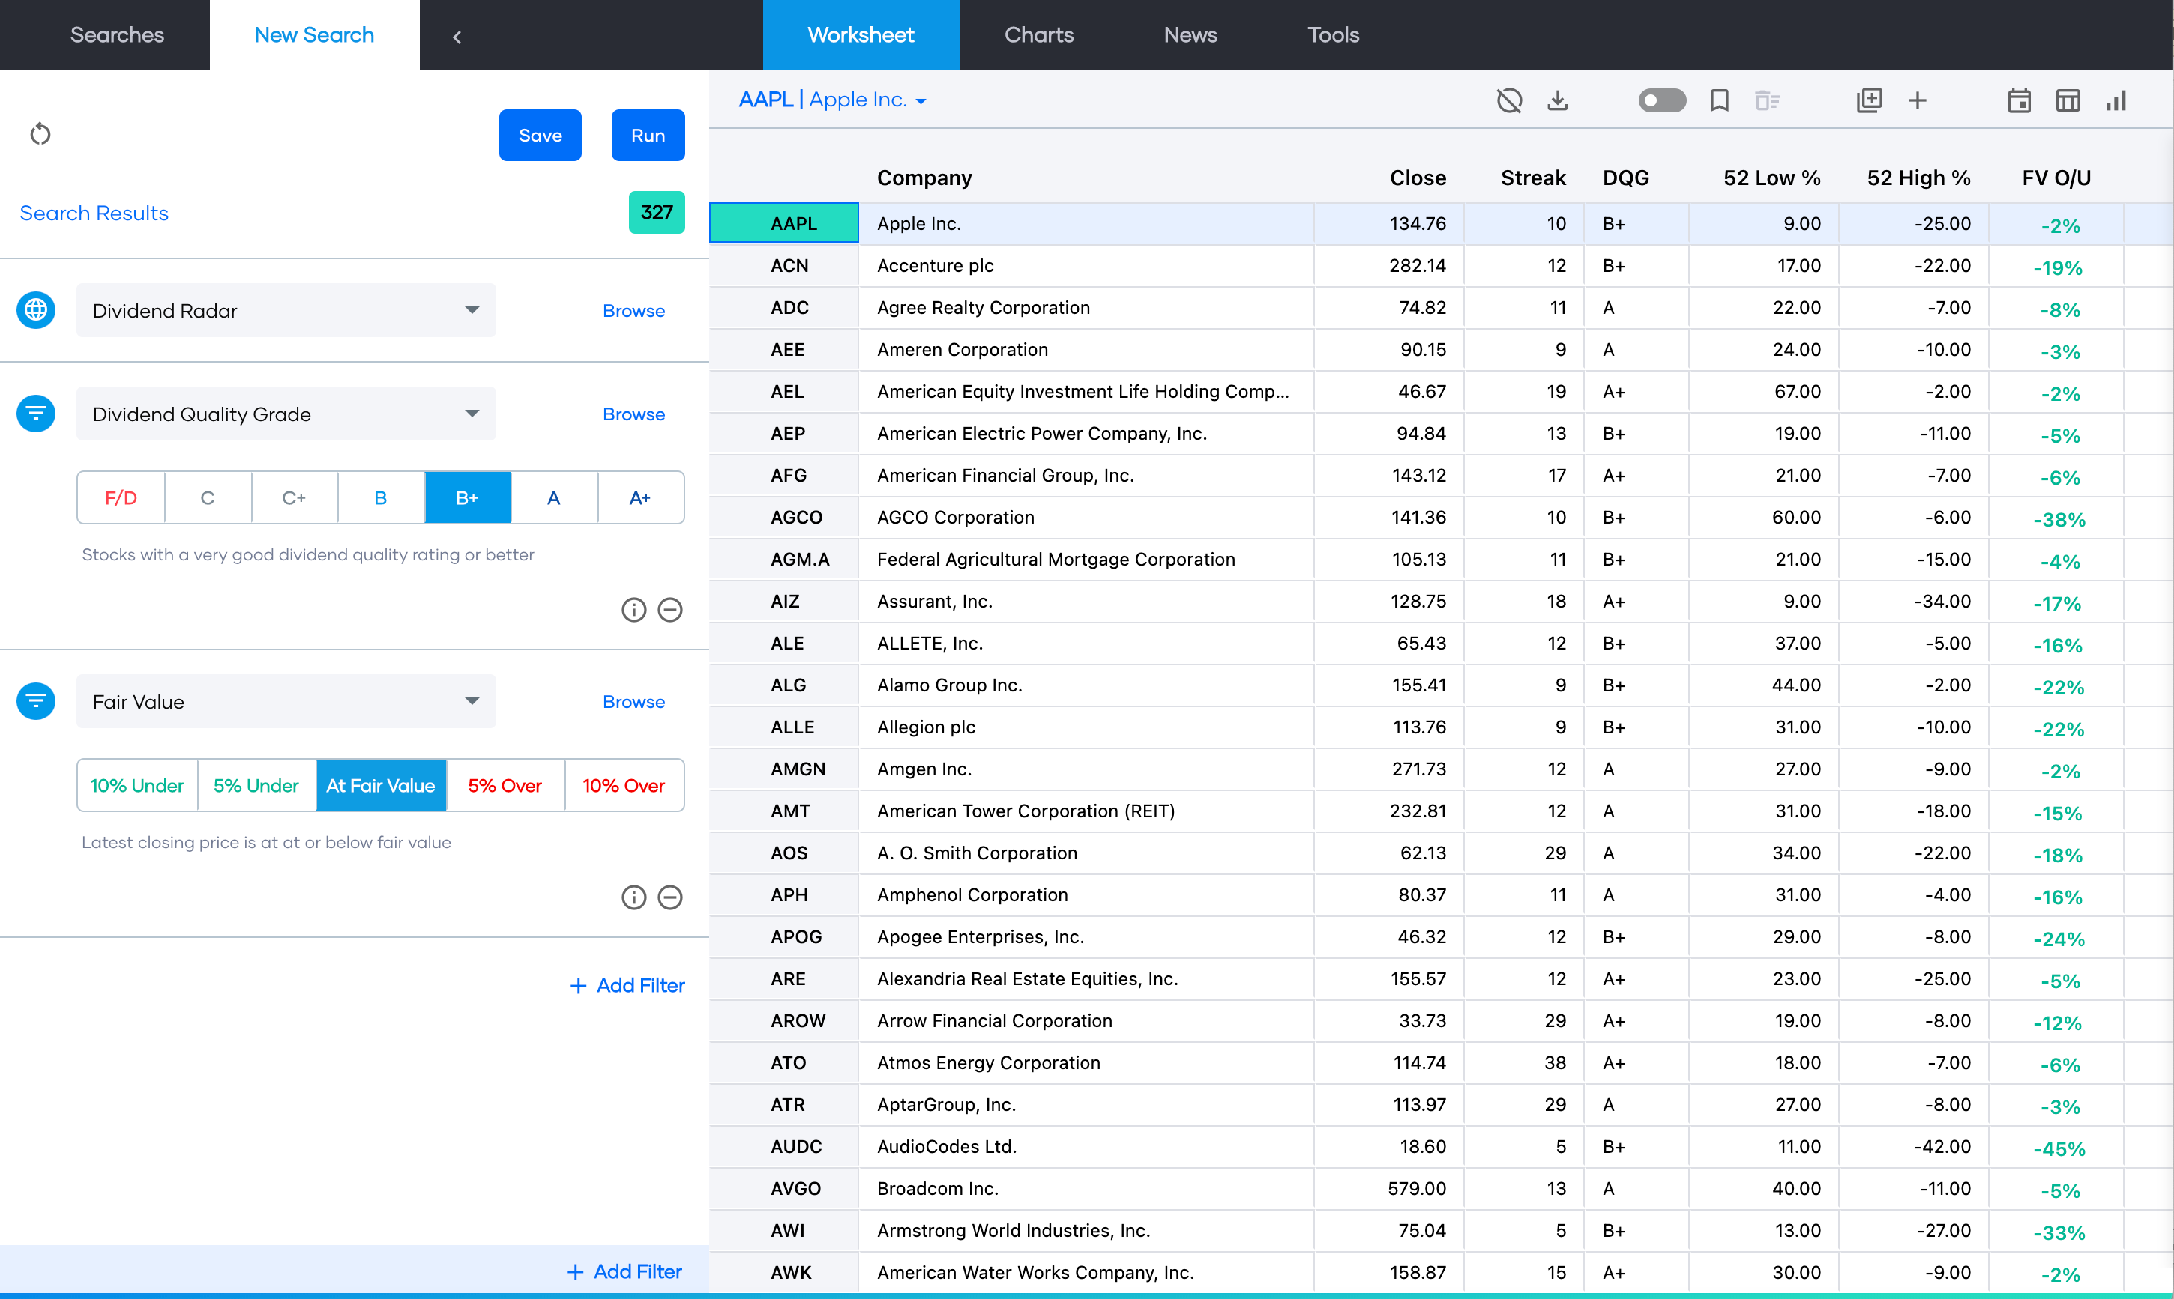Expand the Fair Value filter dropdown
The width and height of the screenshot is (2174, 1299).
pos(286,702)
